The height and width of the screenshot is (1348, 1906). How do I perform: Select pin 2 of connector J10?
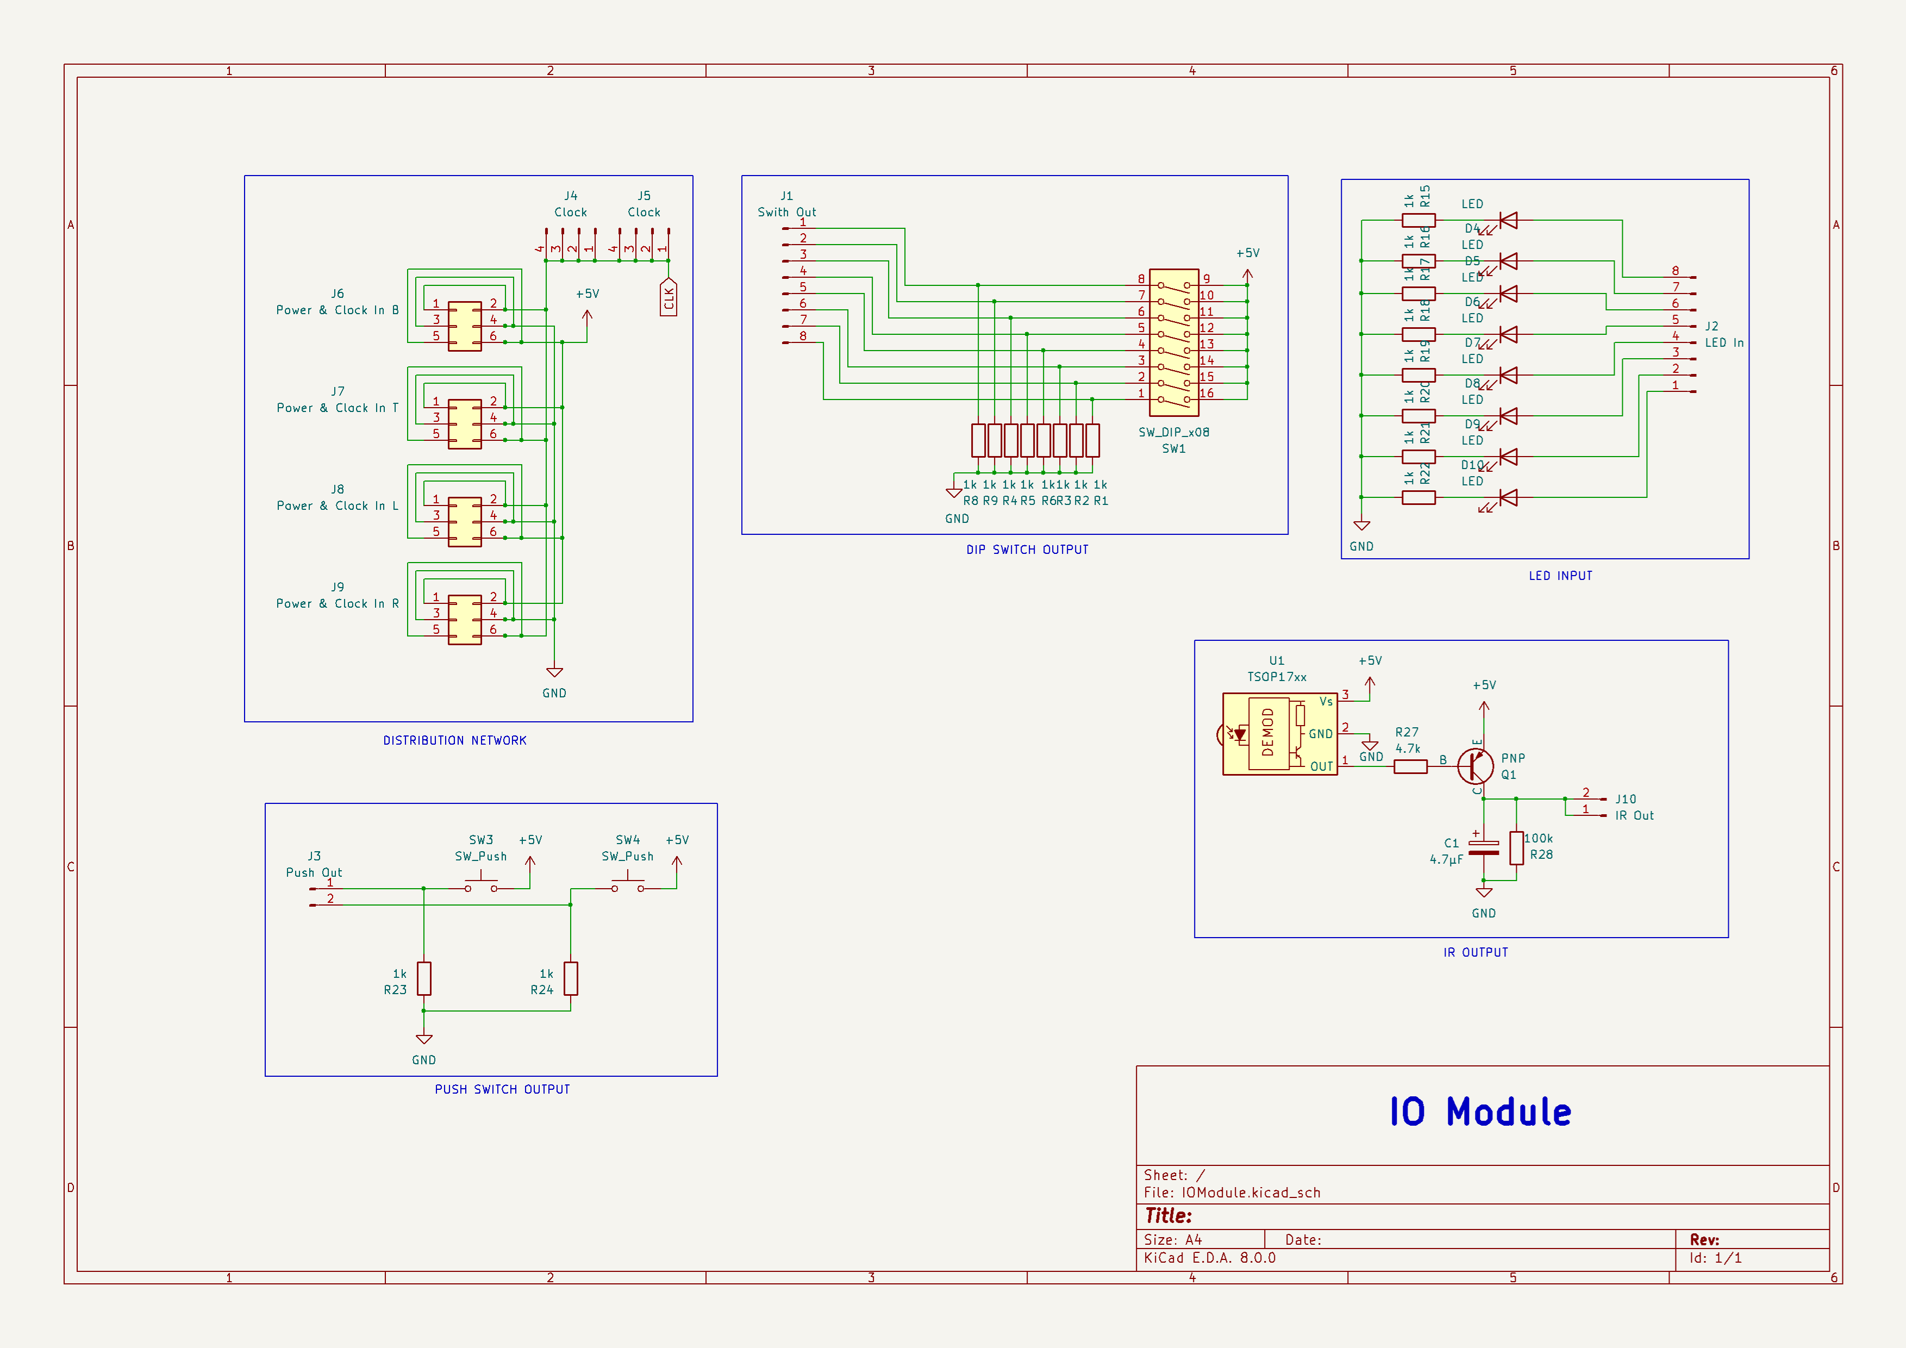pyautogui.click(x=1589, y=798)
